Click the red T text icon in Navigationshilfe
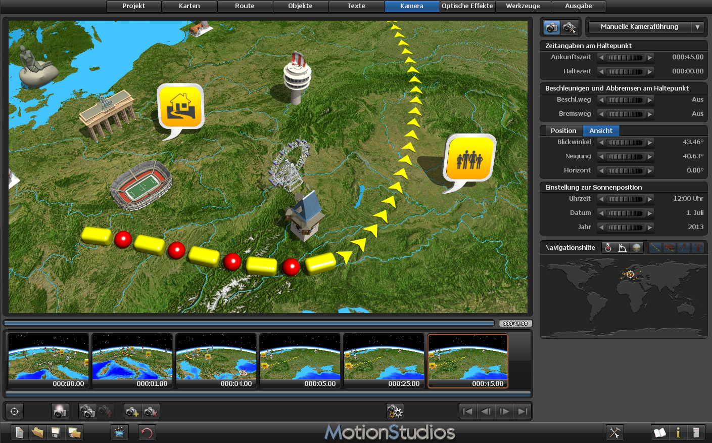This screenshot has width=712, height=443. [698, 247]
